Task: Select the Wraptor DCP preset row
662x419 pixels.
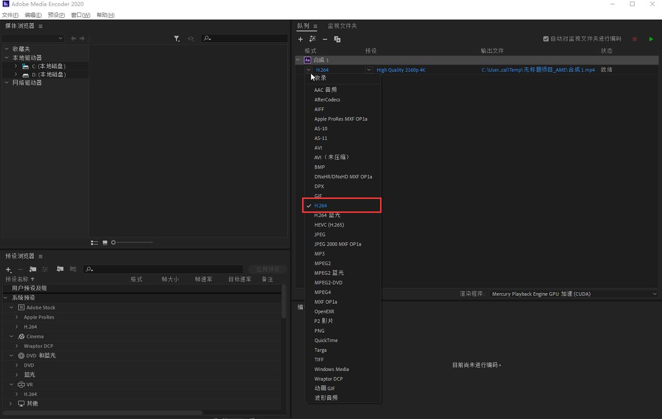Action: [x=142, y=346]
